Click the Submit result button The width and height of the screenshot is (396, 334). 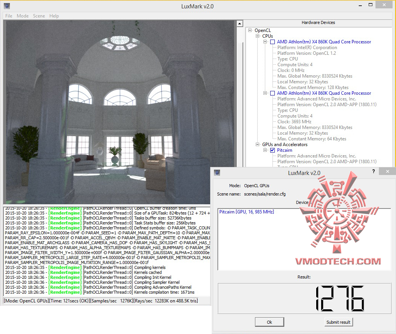tap(338, 322)
